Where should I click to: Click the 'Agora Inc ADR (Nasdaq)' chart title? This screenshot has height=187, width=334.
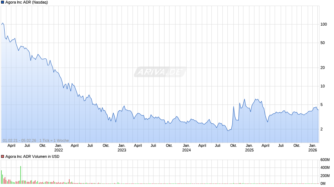(x=27, y=2)
